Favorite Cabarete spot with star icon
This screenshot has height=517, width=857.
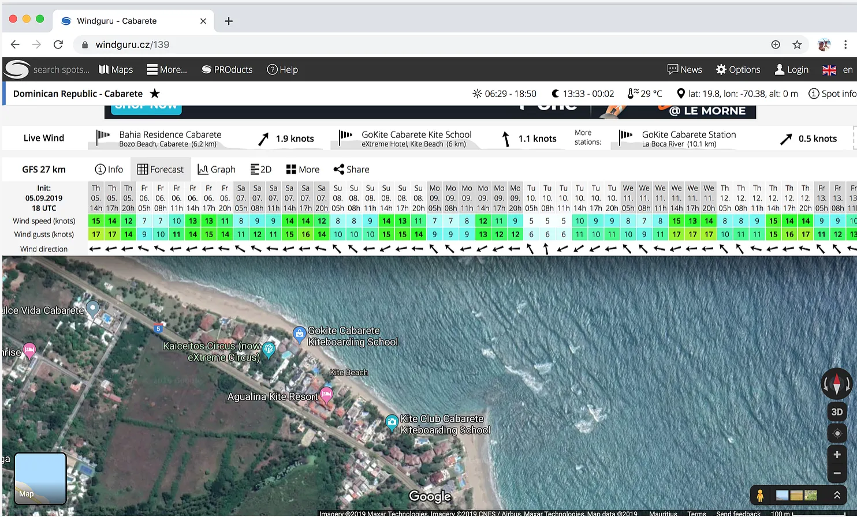point(155,93)
